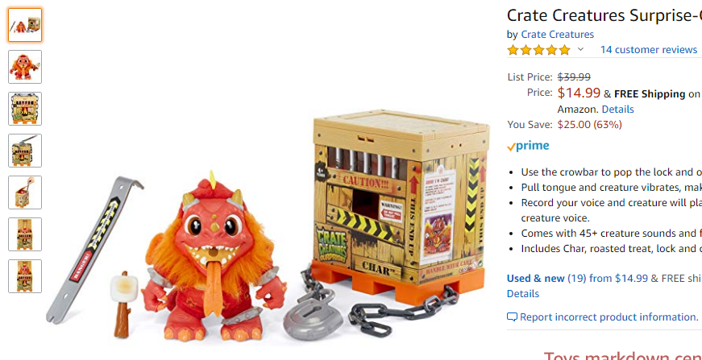Screen dimensions: 702x360
Task: Expand the star rating dropdown arrow
Action: pyautogui.click(x=580, y=49)
